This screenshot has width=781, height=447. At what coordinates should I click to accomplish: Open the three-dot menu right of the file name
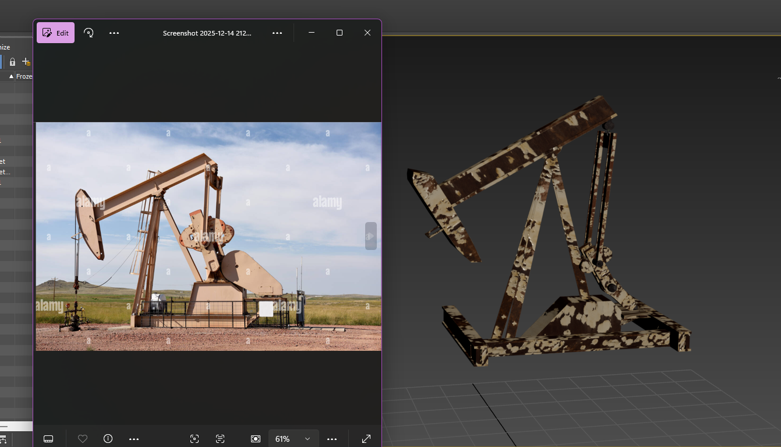pos(277,33)
